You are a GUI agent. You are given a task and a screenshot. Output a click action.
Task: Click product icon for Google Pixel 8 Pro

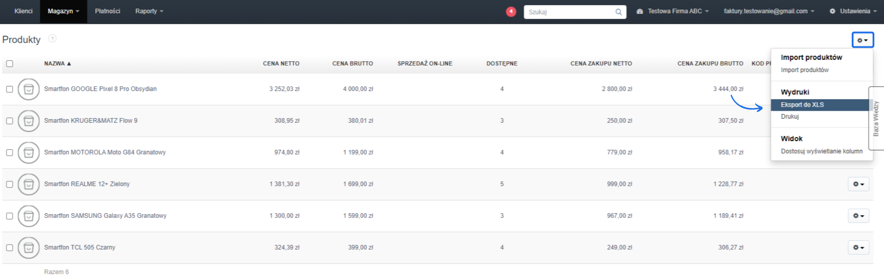(29, 89)
